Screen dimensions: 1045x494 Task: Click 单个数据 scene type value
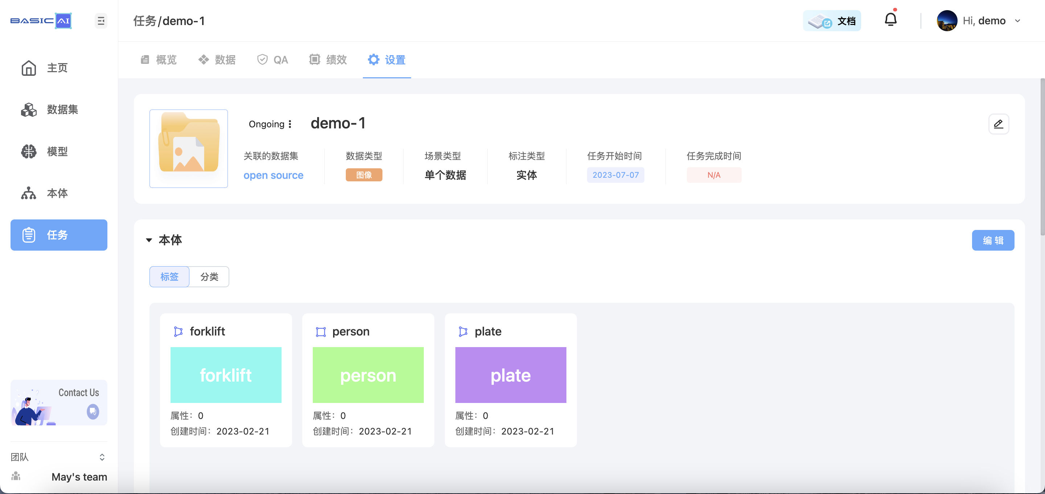[x=445, y=175]
